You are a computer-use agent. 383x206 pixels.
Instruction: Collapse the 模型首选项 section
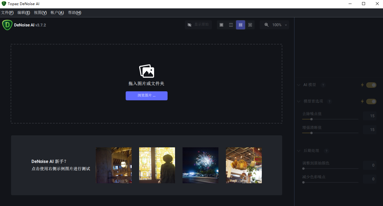[x=299, y=102]
